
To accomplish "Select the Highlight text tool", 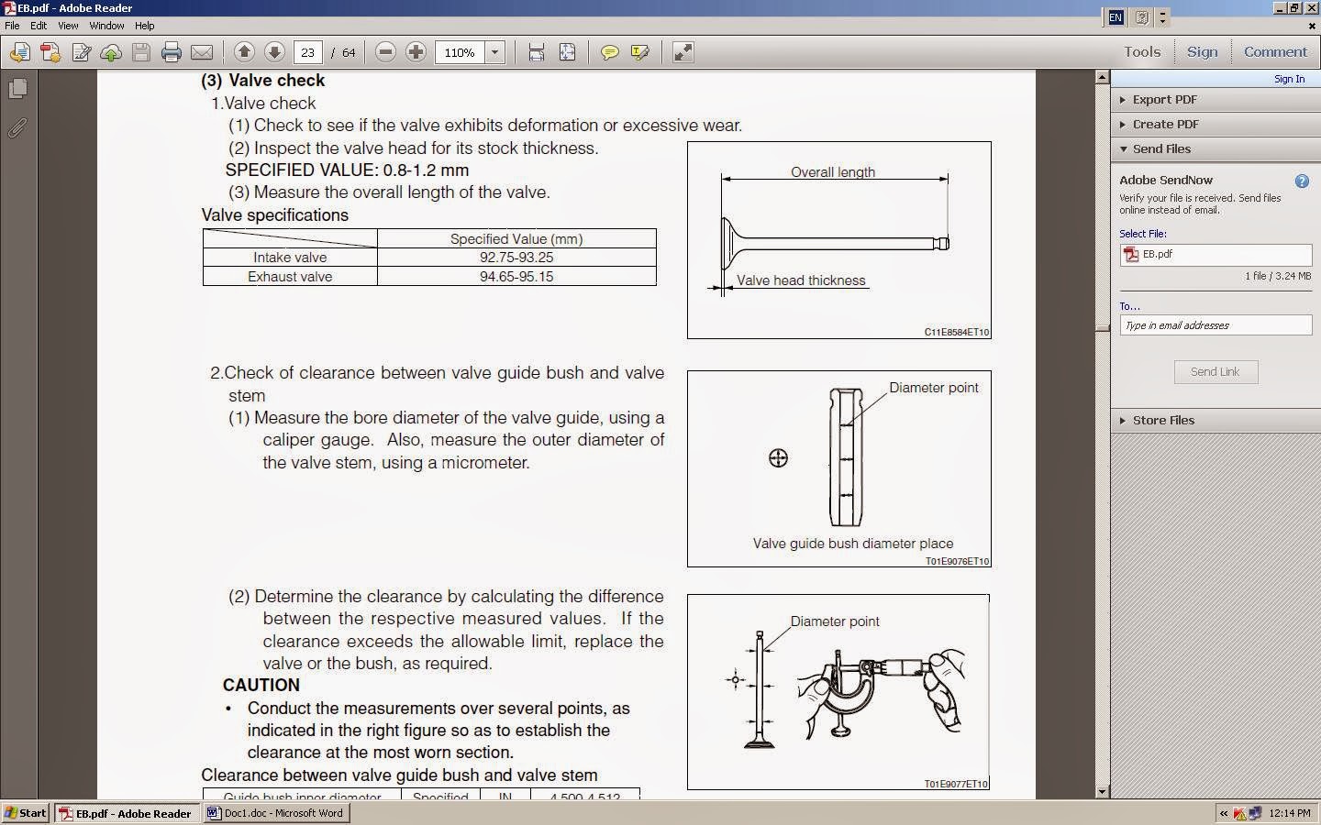I will pos(640,52).
